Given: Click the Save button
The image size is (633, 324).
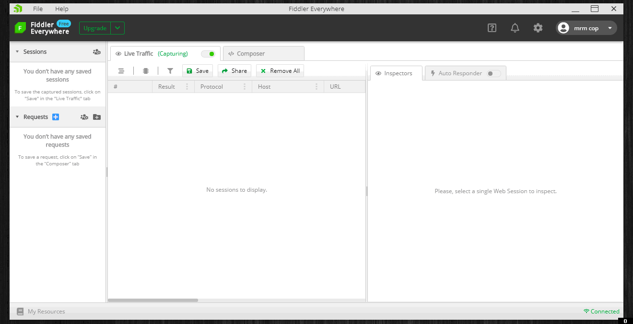Looking at the screenshot, I should tap(198, 71).
